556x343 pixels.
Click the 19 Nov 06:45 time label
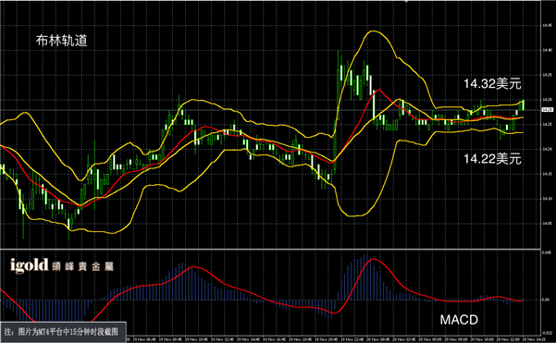pos(144,339)
